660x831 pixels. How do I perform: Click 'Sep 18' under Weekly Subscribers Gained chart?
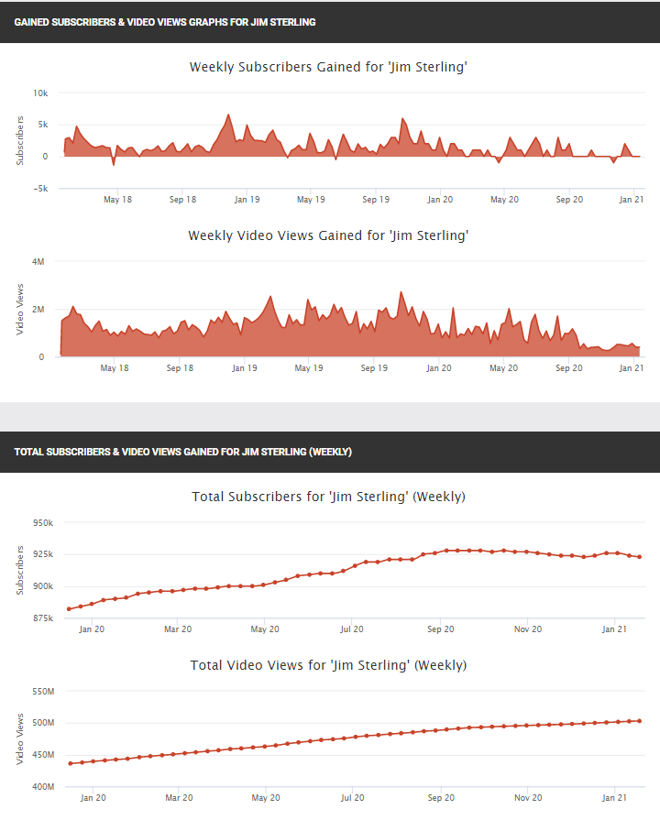pyautogui.click(x=183, y=200)
